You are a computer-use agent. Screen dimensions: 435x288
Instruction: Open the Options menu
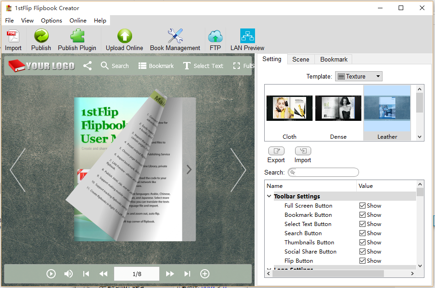51,20
